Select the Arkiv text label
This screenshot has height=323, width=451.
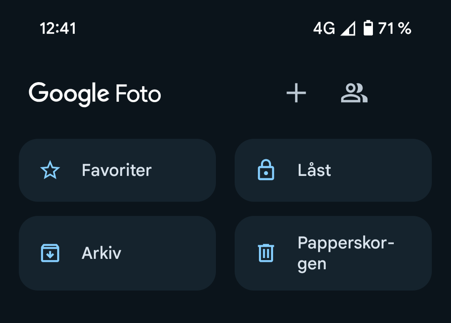pyautogui.click(x=101, y=253)
